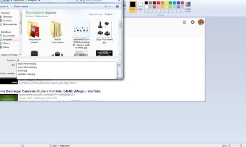
Task: Open the dialog's blue help icon
Action: point(117,6)
